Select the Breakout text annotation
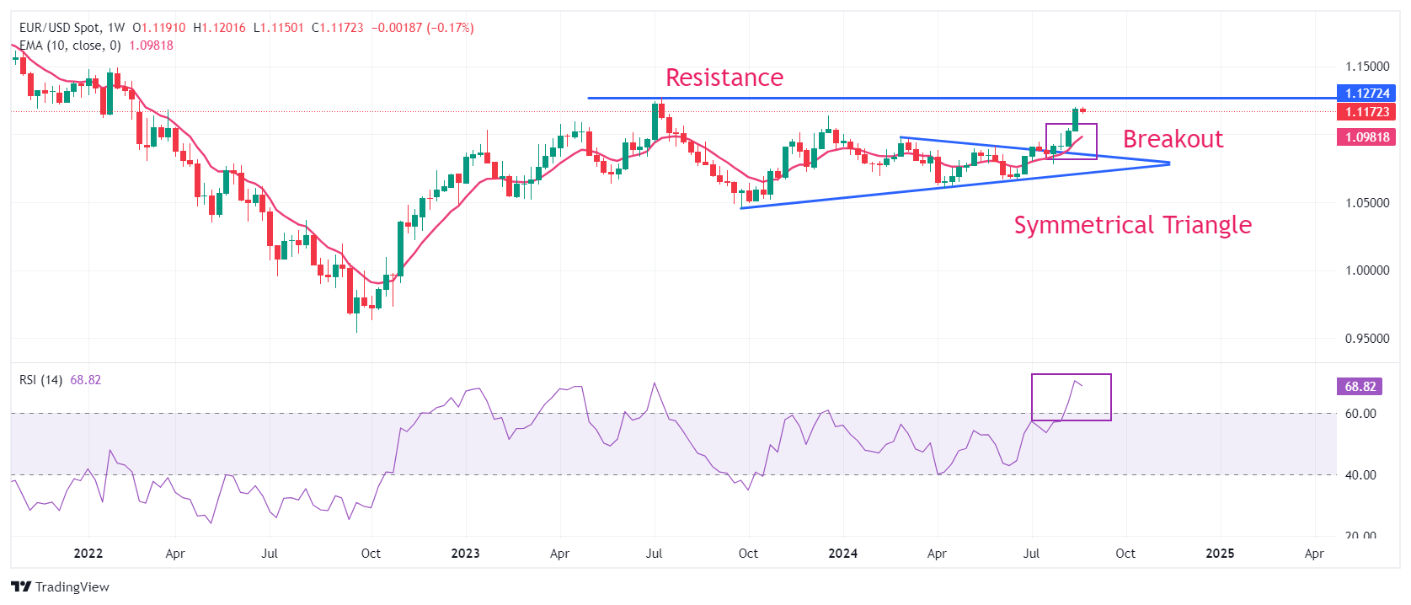This screenshot has height=605, width=1411. (x=1173, y=139)
